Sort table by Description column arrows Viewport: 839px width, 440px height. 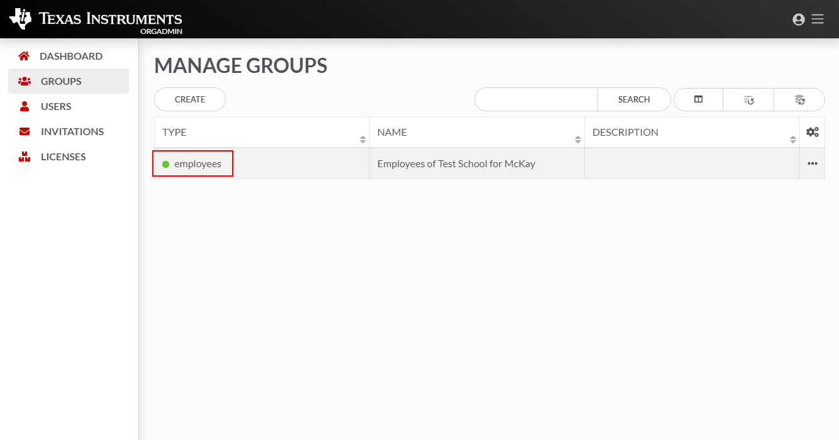(793, 140)
